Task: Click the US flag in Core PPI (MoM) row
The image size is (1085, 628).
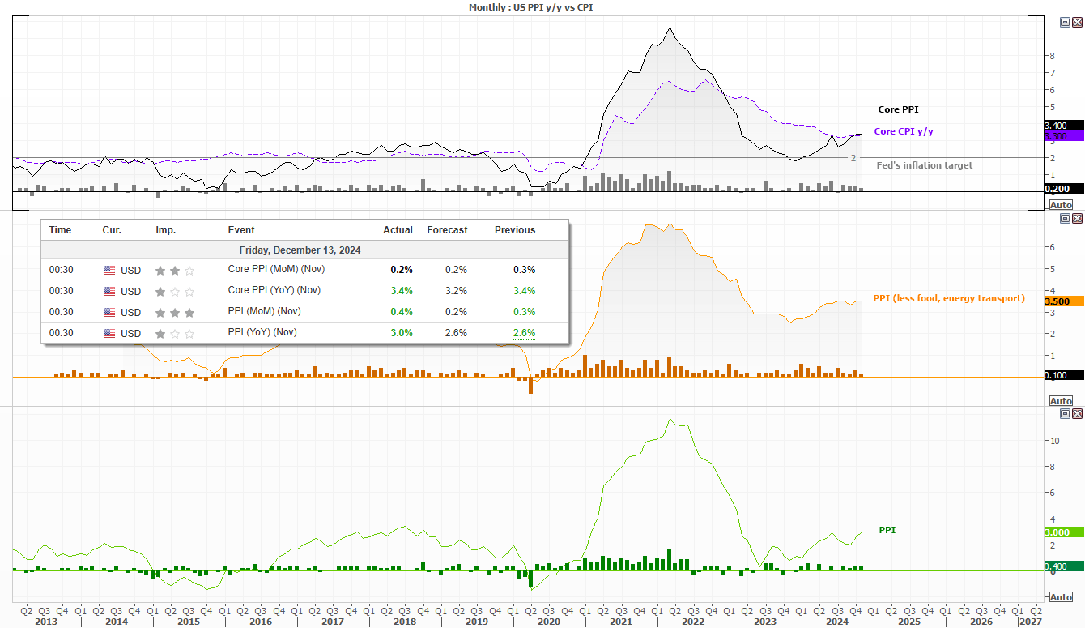Action: [109, 270]
